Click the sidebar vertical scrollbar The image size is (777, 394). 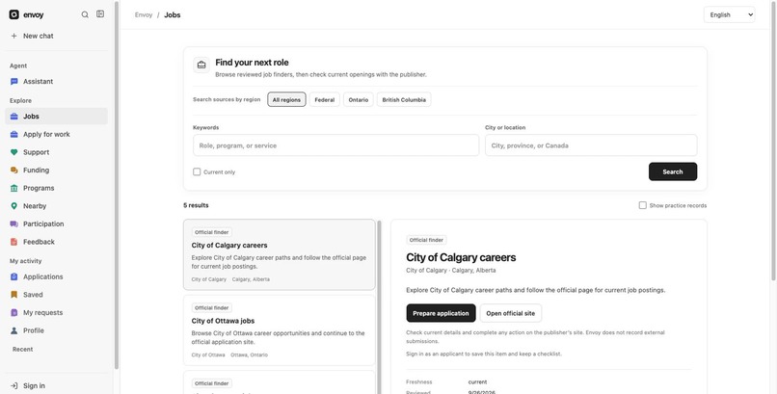[117, 185]
